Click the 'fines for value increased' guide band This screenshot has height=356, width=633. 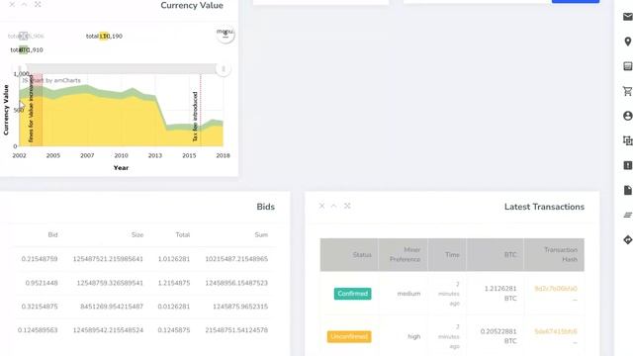36,110
